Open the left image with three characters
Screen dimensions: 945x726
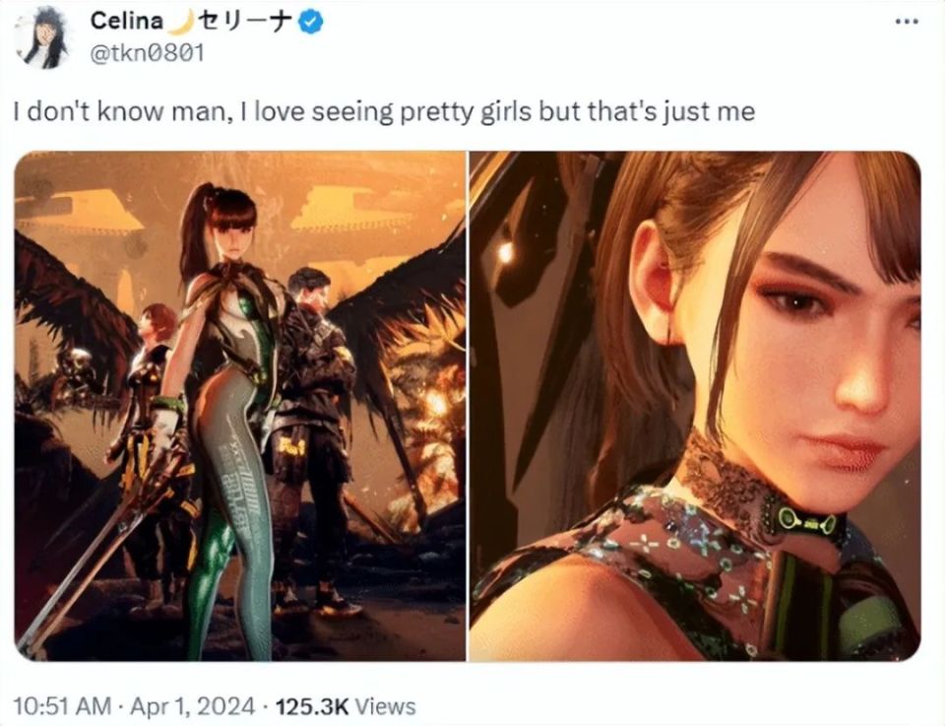pos(239,405)
